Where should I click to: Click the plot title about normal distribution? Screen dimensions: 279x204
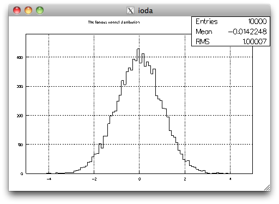[x=114, y=22]
